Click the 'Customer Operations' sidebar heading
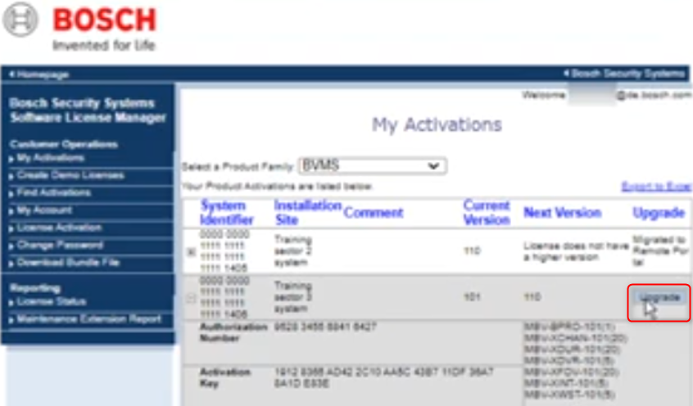This screenshot has height=406, width=693. point(64,144)
